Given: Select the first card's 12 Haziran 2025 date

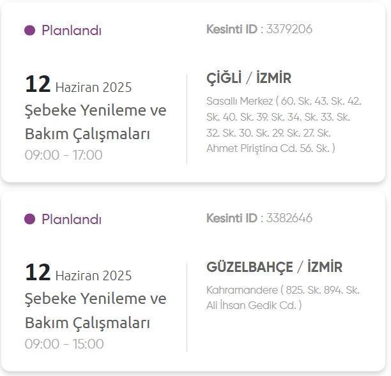Looking at the screenshot, I should pyautogui.click(x=79, y=84).
